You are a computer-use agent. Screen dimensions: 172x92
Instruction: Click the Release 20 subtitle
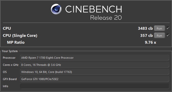[x=106, y=18]
